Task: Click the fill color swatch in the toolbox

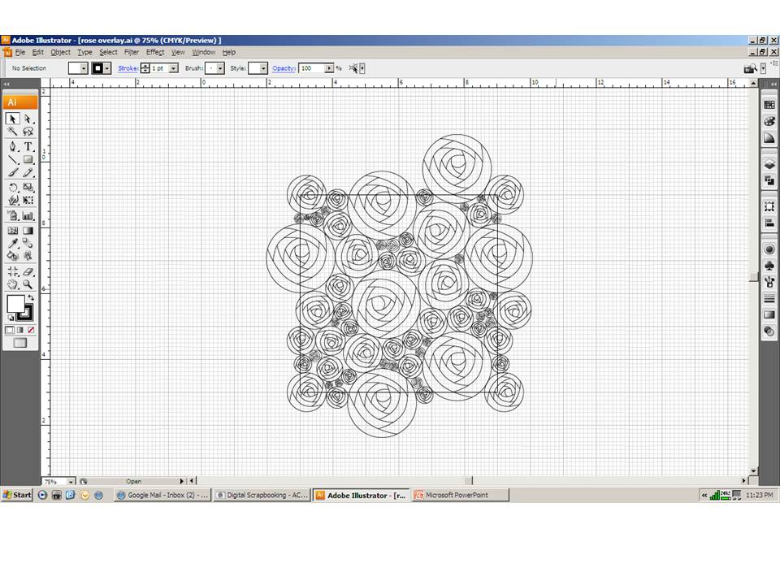Action: [16, 305]
